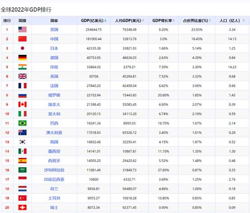Click the Turkey flag icon
This screenshot has width=250, height=213.
click(x=23, y=198)
